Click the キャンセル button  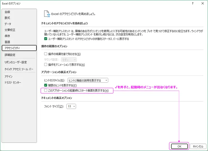(x=198, y=146)
